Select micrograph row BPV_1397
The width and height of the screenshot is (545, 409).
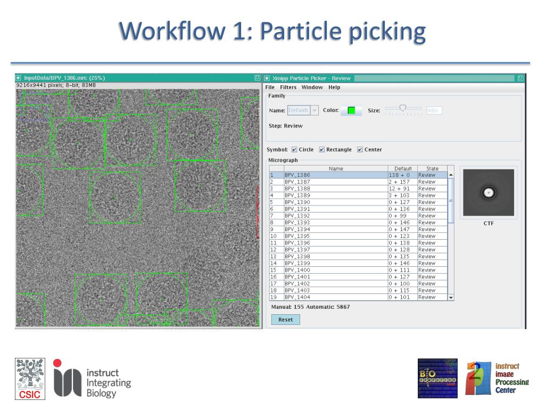(x=358, y=250)
